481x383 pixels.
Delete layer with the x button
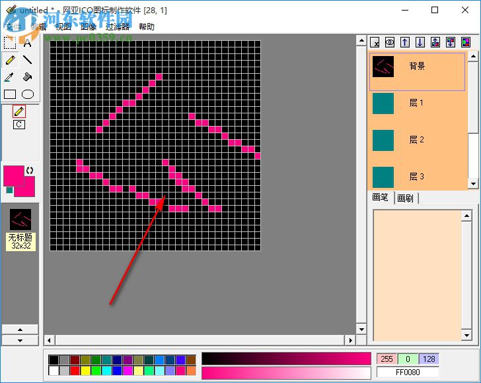(375, 42)
